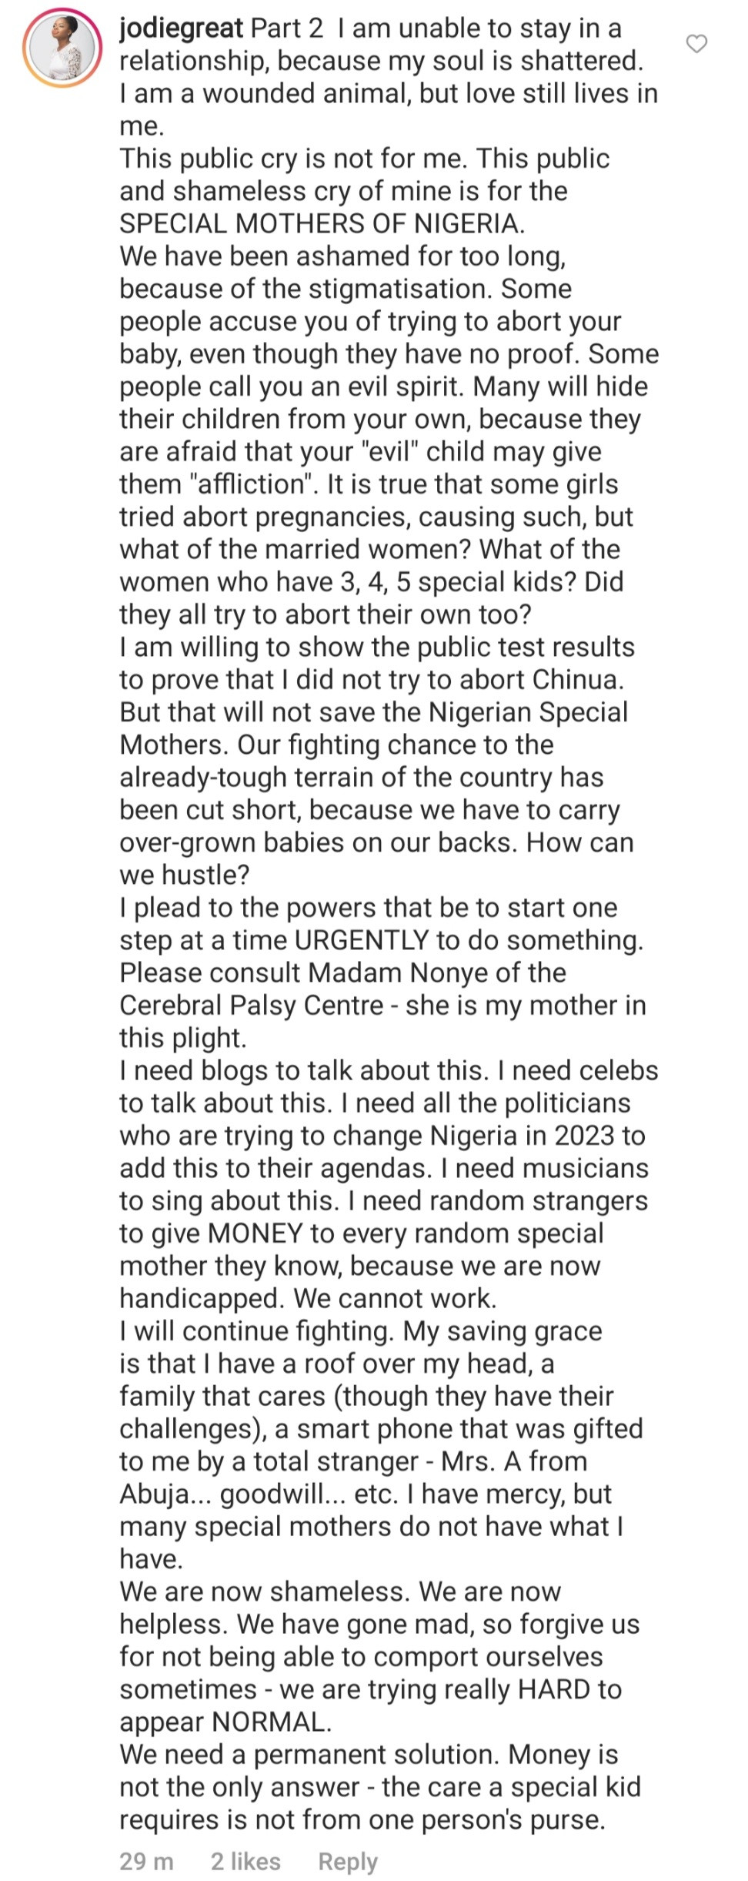This screenshot has height=1881, width=748.
Task: Tap the capitalized word 'NORMAL'
Action: point(268,1722)
